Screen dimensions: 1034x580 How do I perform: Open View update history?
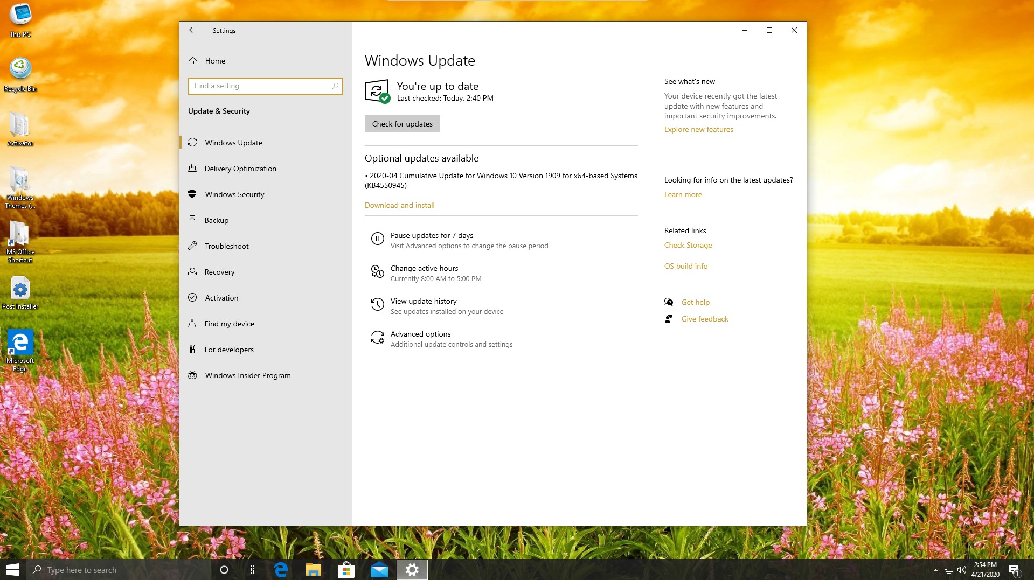pyautogui.click(x=424, y=301)
